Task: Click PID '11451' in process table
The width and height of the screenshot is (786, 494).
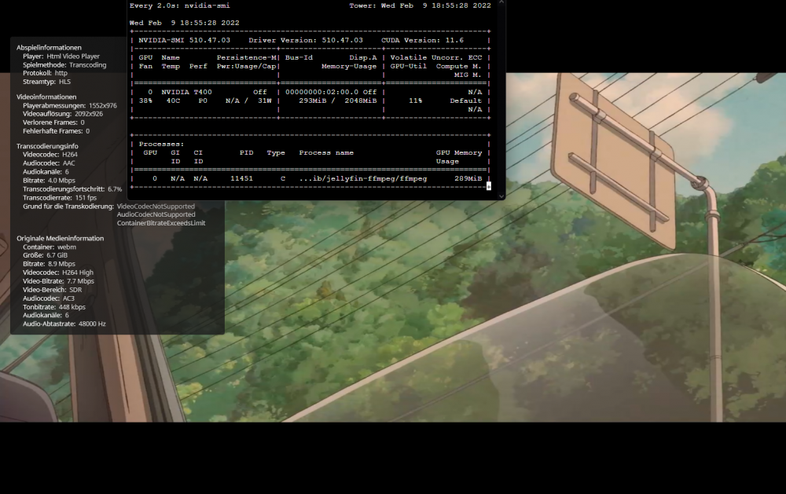Action: [x=241, y=178]
